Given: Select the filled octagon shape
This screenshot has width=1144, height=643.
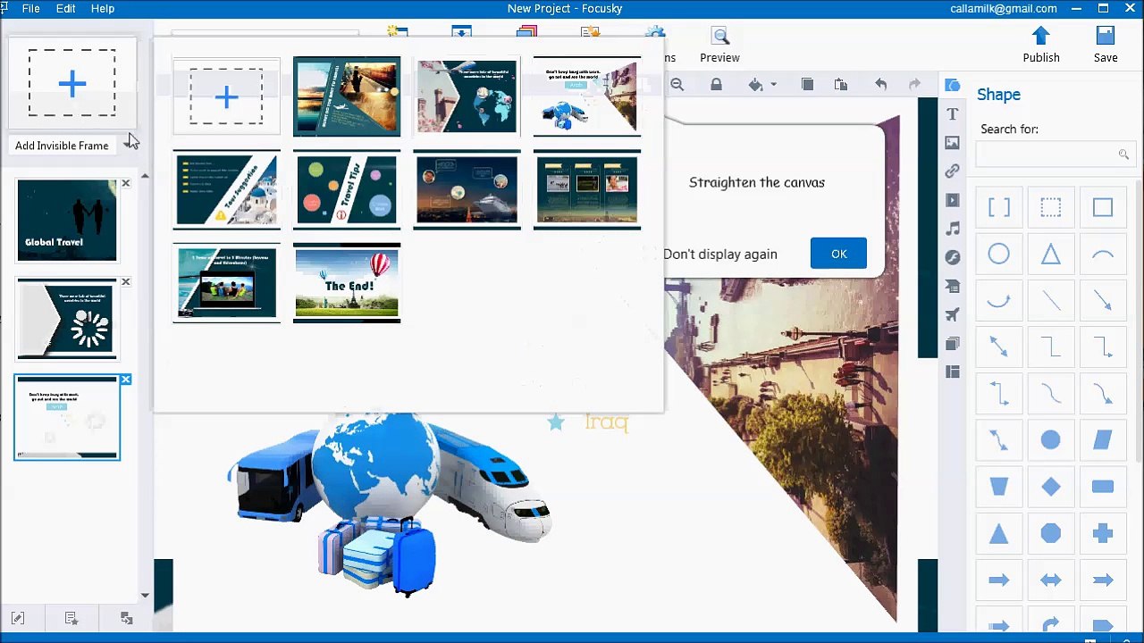Looking at the screenshot, I should 1051,533.
